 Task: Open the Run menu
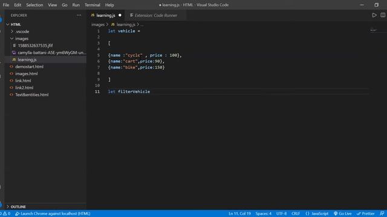(x=76, y=5)
